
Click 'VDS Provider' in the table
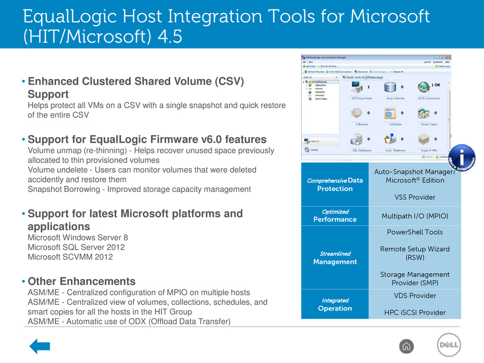pos(415,295)
